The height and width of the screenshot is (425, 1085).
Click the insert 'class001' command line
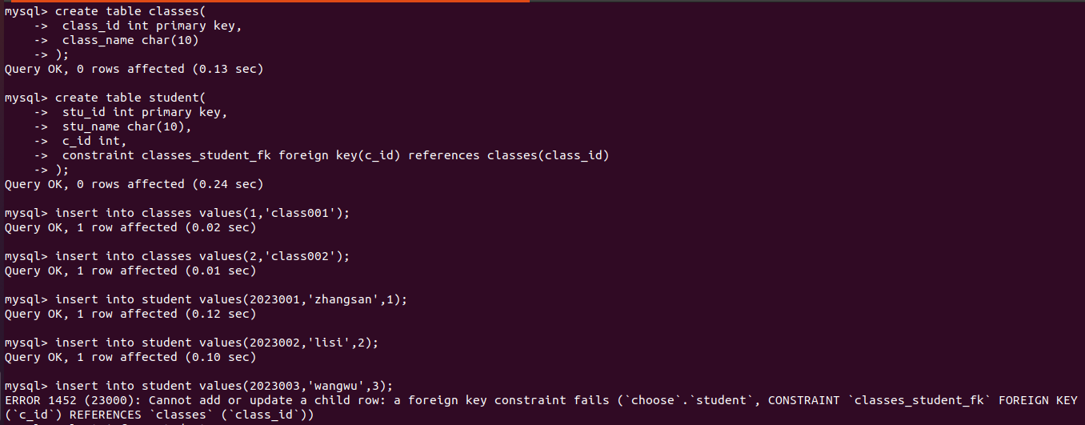[202, 213]
